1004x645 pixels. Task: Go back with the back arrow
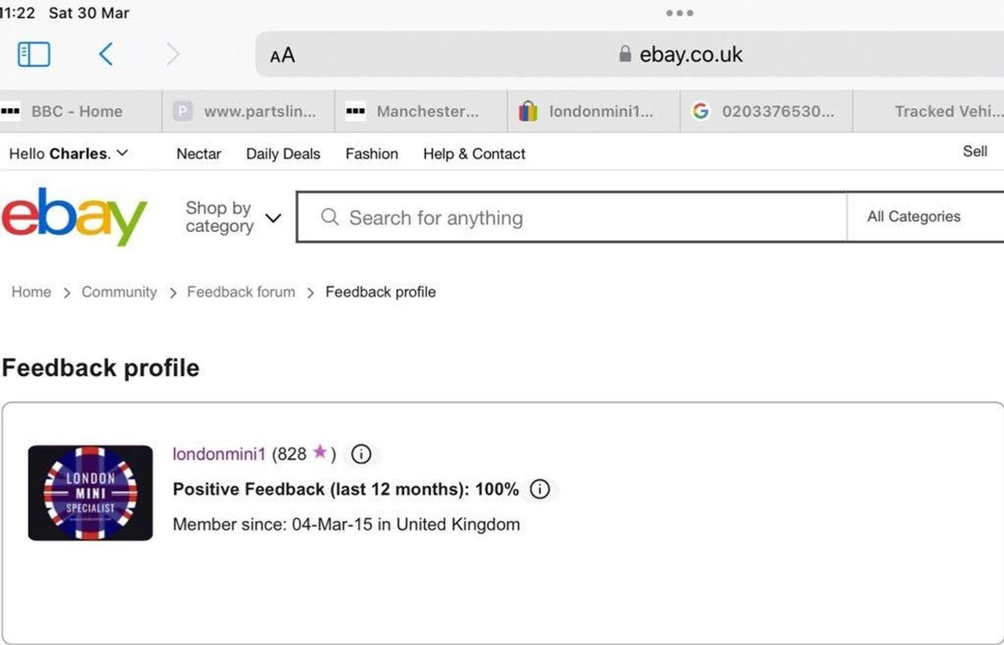coord(106,54)
